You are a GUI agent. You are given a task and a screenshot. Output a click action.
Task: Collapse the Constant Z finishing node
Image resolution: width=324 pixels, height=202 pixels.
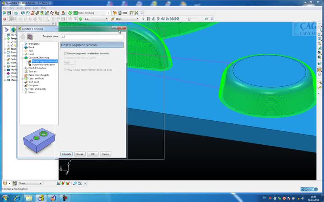click(22, 58)
